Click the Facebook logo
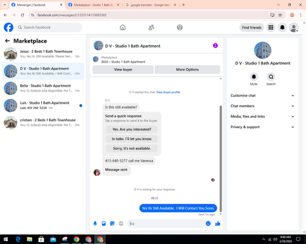Viewport: 306px width, 244px height. pos(9,27)
